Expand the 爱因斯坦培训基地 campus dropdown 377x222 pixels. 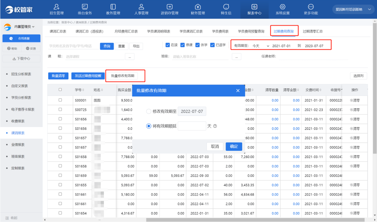[369, 9]
